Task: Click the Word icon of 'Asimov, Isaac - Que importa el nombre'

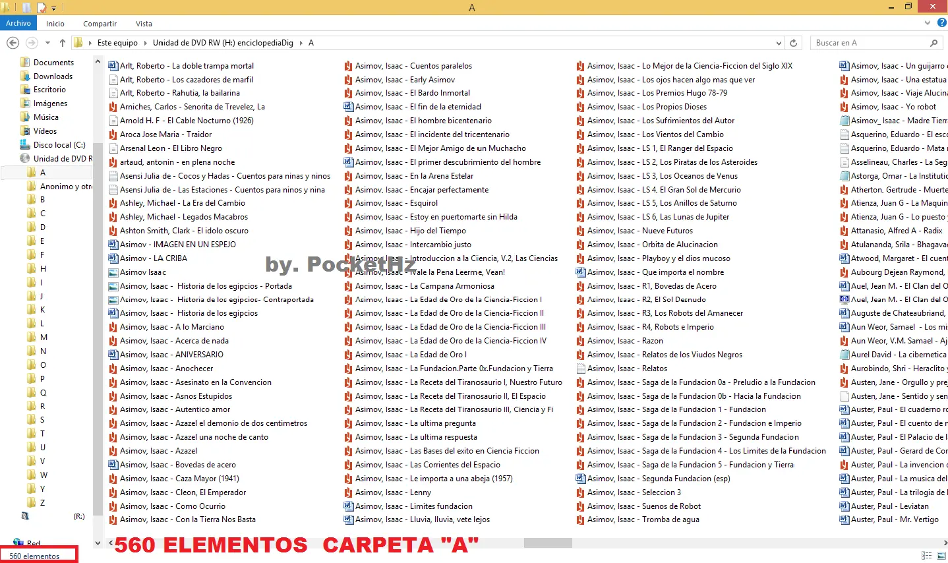Action: point(580,272)
